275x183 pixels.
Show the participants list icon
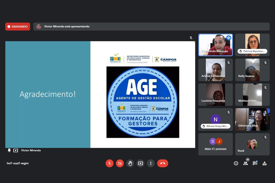click(246, 163)
